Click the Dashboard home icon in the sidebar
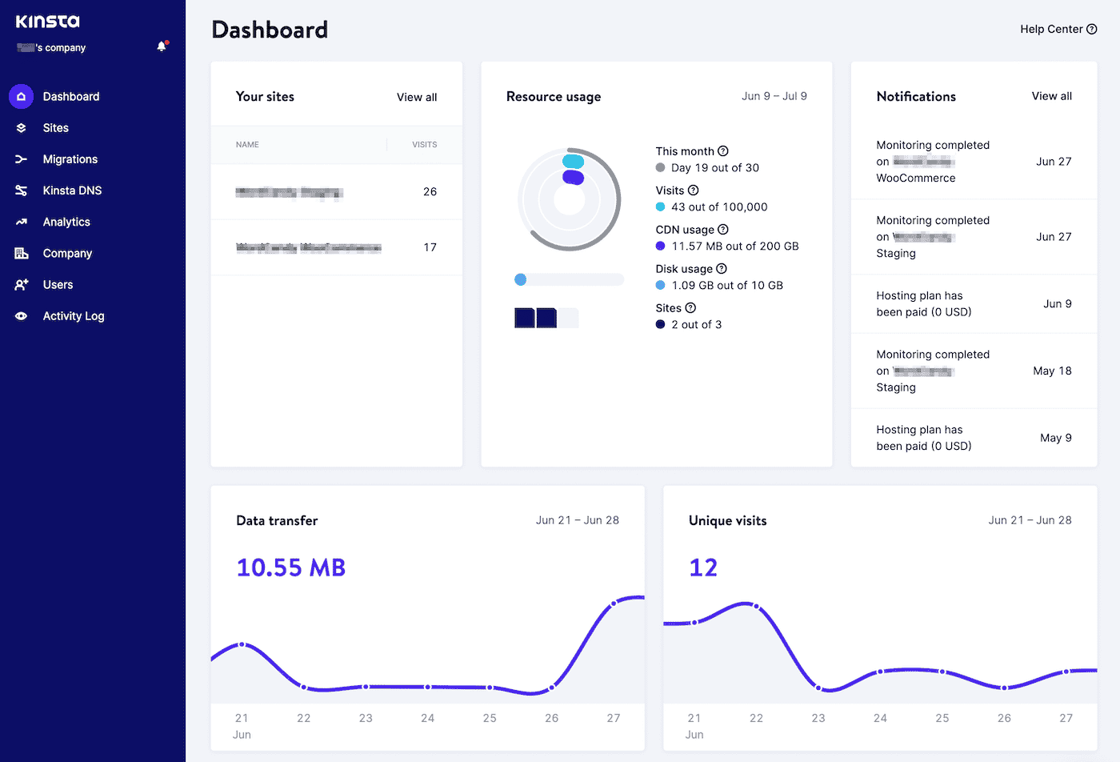This screenshot has width=1120, height=762. pyautogui.click(x=20, y=96)
